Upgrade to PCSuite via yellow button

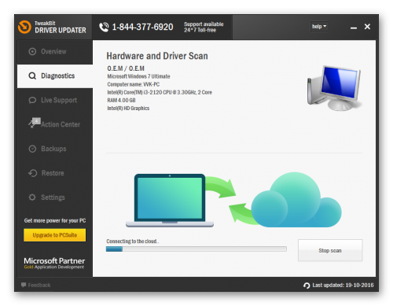pos(55,235)
